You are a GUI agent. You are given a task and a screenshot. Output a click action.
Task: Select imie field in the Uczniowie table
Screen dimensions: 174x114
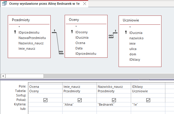pos(132,43)
